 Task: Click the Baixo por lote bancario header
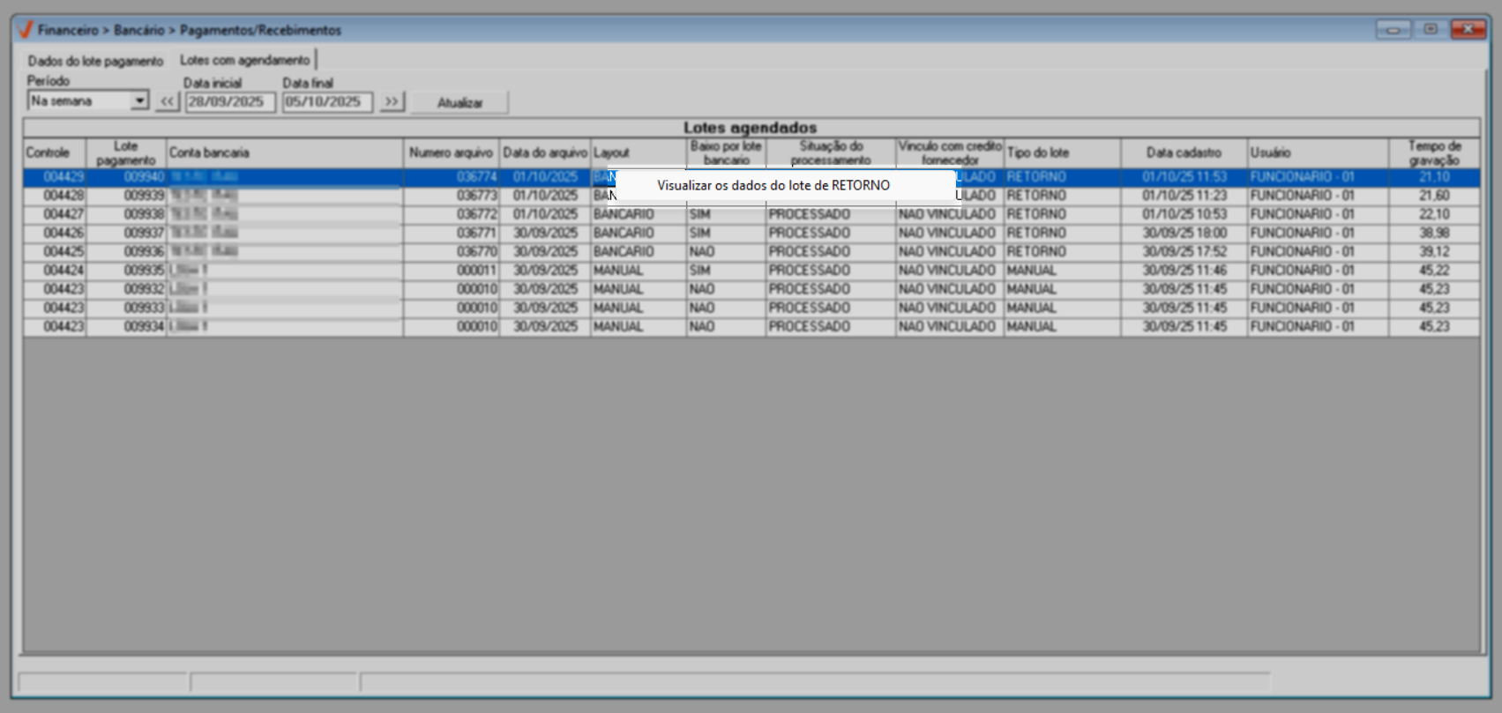pos(727,153)
